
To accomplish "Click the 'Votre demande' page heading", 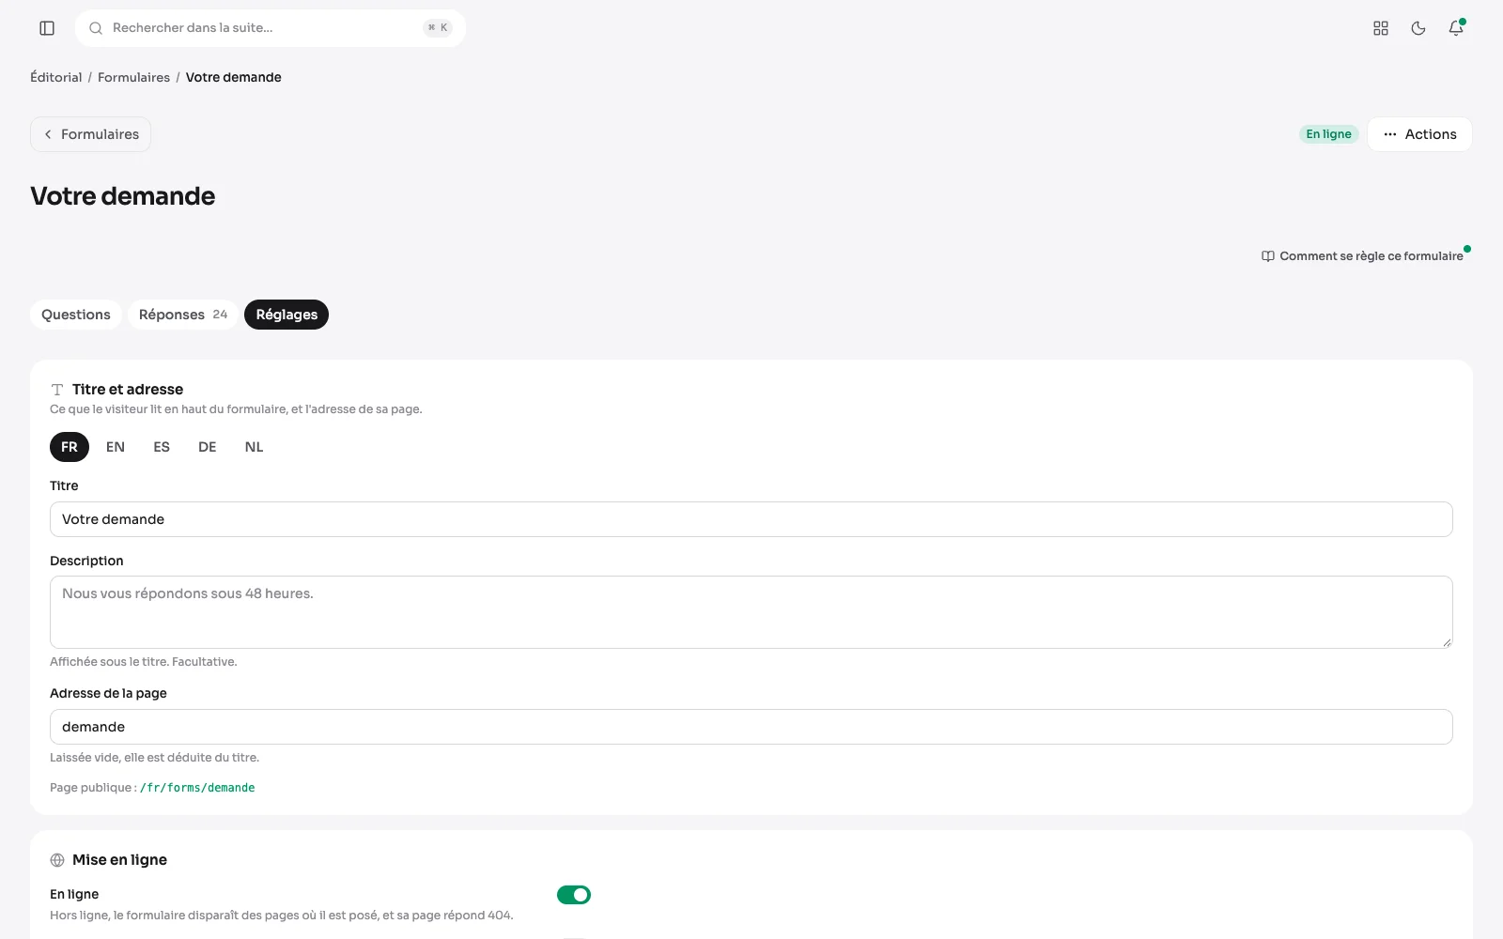I will (123, 196).
